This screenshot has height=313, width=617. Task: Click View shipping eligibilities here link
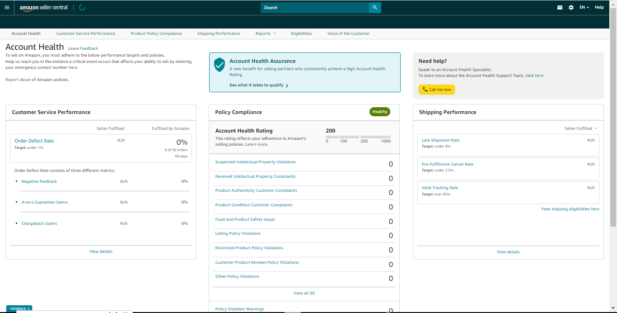pyautogui.click(x=570, y=209)
